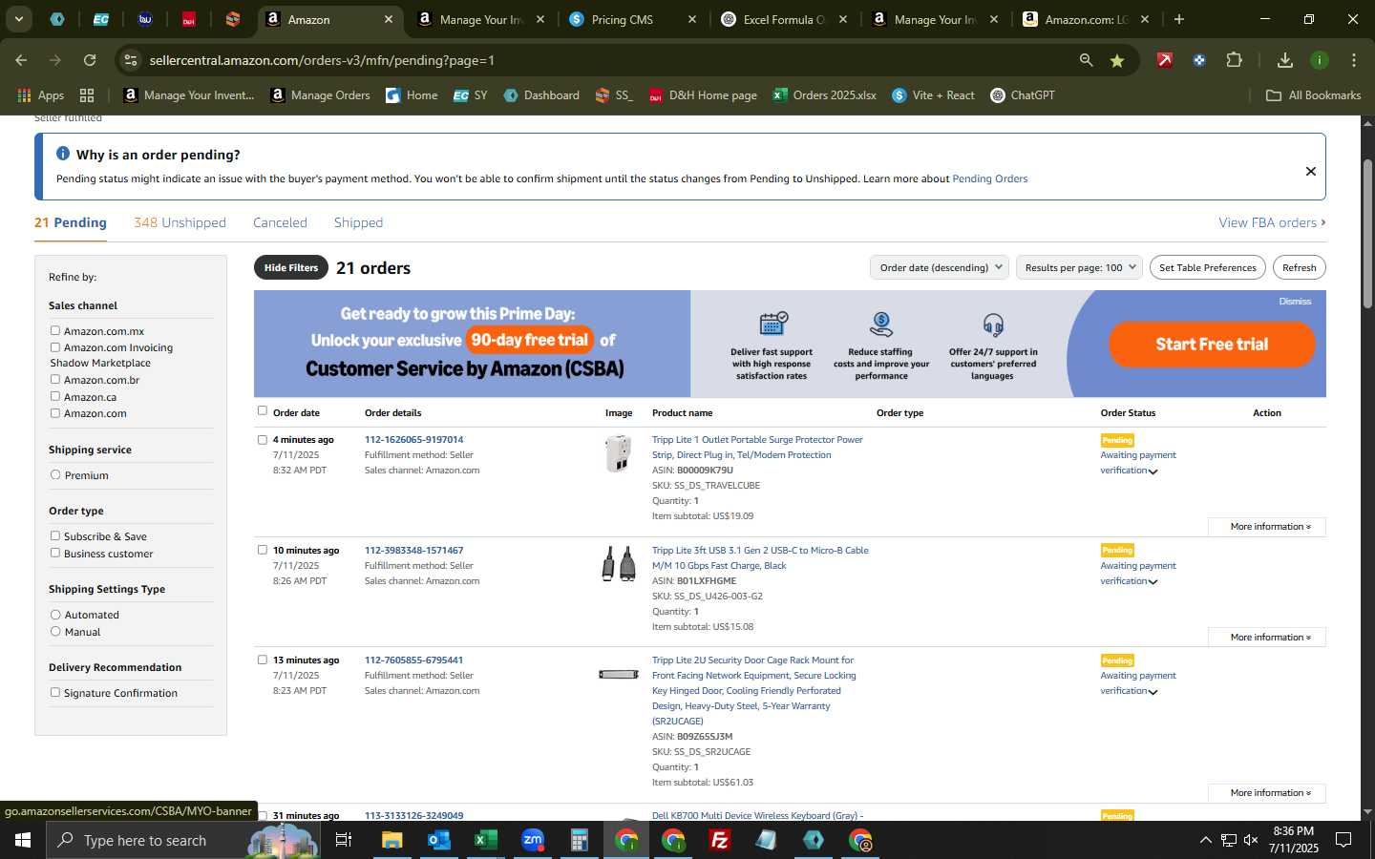
Task: Open Outlook from the taskbar
Action: [x=439, y=840]
